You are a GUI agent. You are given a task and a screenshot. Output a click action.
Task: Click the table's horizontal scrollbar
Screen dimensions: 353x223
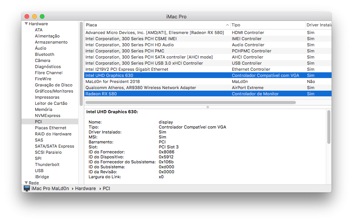191,103
